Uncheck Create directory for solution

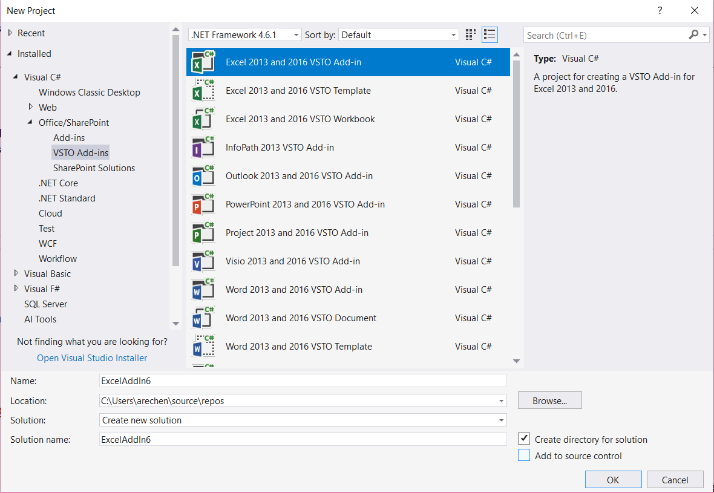click(x=524, y=439)
